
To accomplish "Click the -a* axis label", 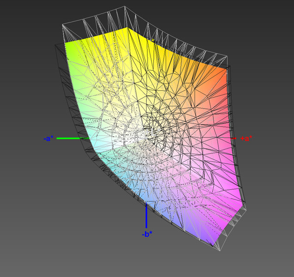I will [48, 138].
